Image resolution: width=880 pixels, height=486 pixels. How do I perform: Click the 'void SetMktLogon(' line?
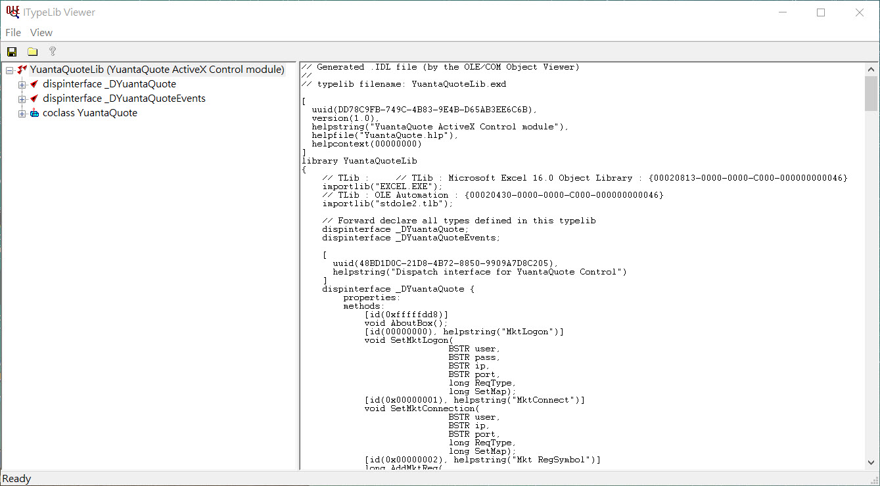point(409,340)
